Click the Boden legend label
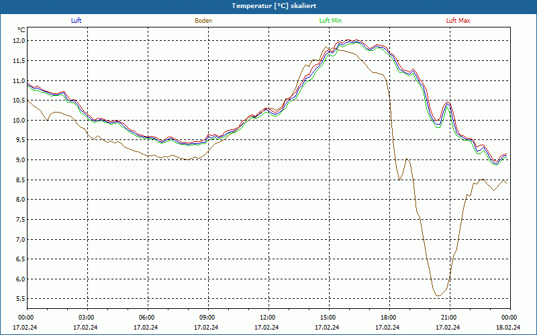Screen dimensions: 537x335 click(203, 21)
